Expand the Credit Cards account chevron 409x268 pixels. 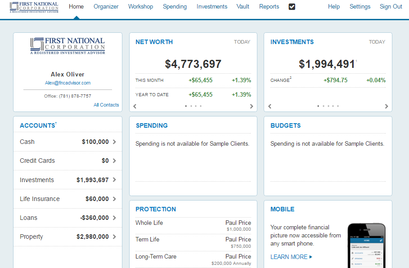pos(114,161)
